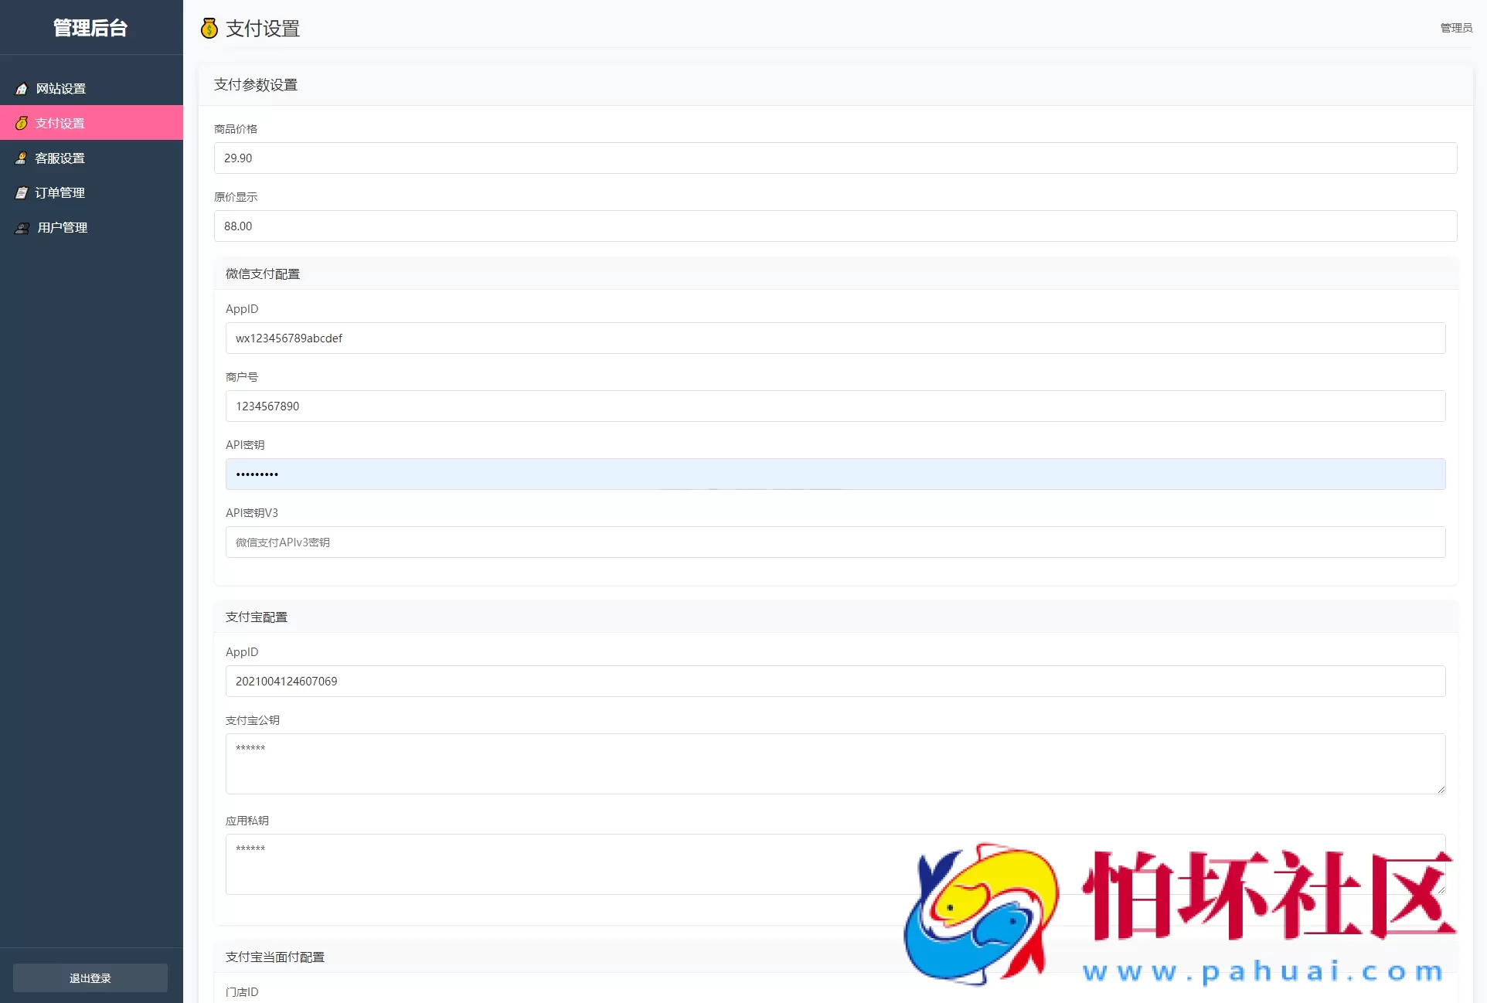Image resolution: width=1487 pixels, height=1003 pixels.
Task: Click the 管理员 link at top right
Action: (x=1455, y=28)
